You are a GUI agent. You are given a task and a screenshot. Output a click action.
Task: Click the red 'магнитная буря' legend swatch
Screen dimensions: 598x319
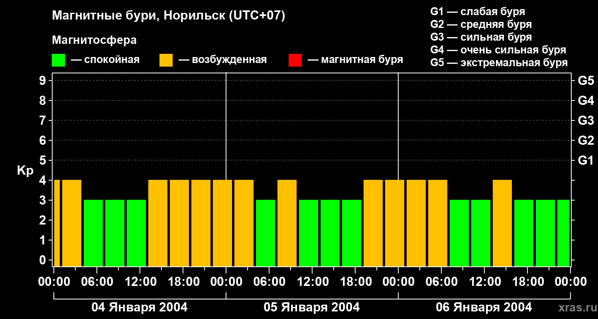[295, 60]
